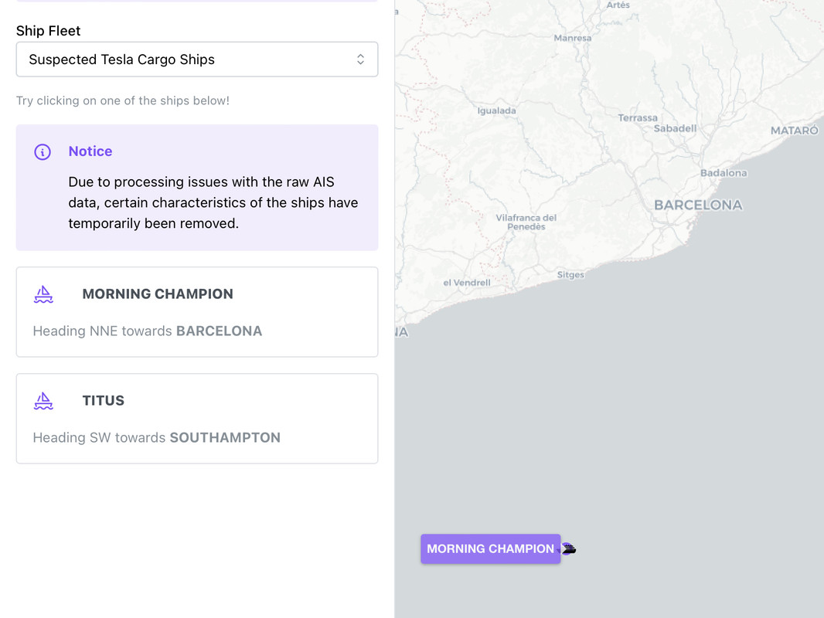Click the Notice info icon
Screen dimensions: 824x618
coord(43,151)
